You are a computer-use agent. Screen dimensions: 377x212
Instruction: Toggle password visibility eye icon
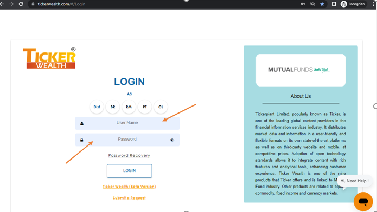click(172, 140)
